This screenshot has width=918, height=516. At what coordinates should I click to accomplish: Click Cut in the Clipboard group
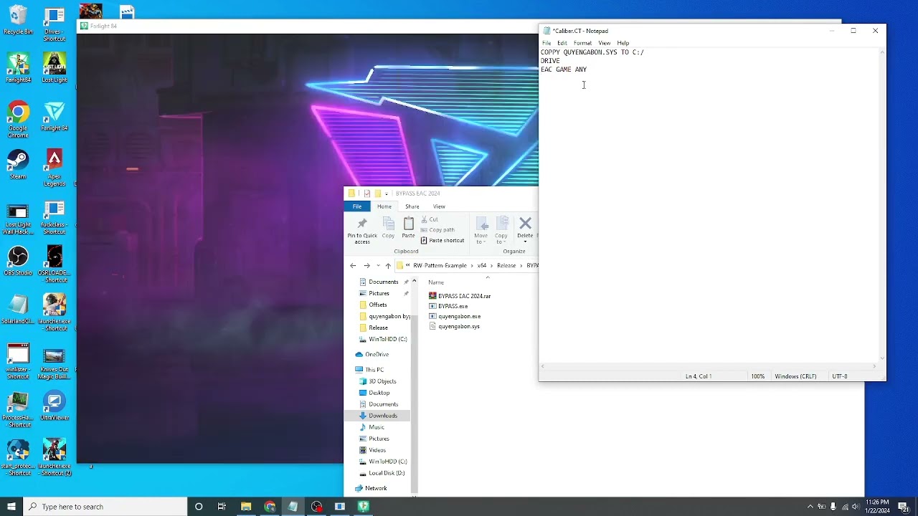[430, 219]
